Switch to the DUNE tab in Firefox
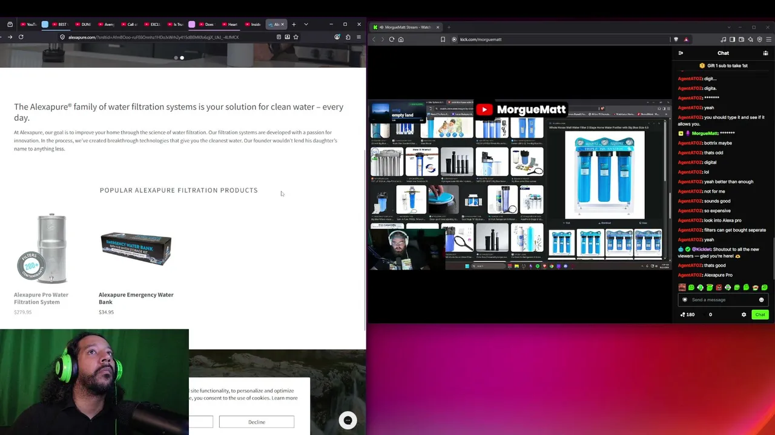The image size is (775, 435). click(x=83, y=24)
